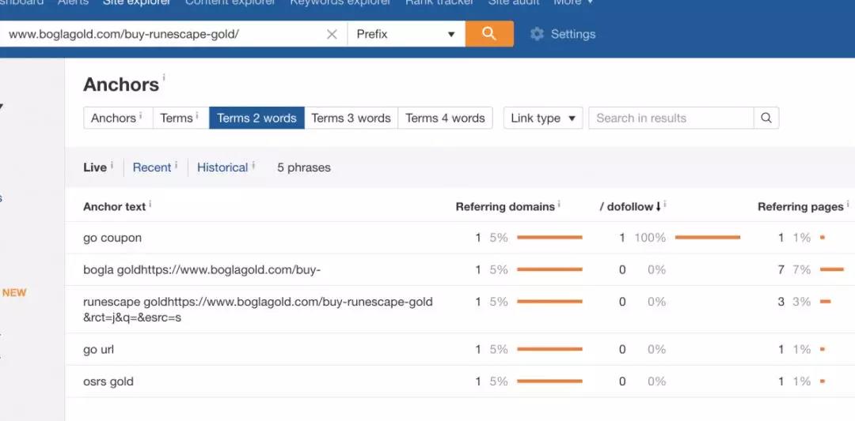Viewport: 855px width, 421px height.
Task: Click info icon beside Anchors heading
Action: pos(164,78)
